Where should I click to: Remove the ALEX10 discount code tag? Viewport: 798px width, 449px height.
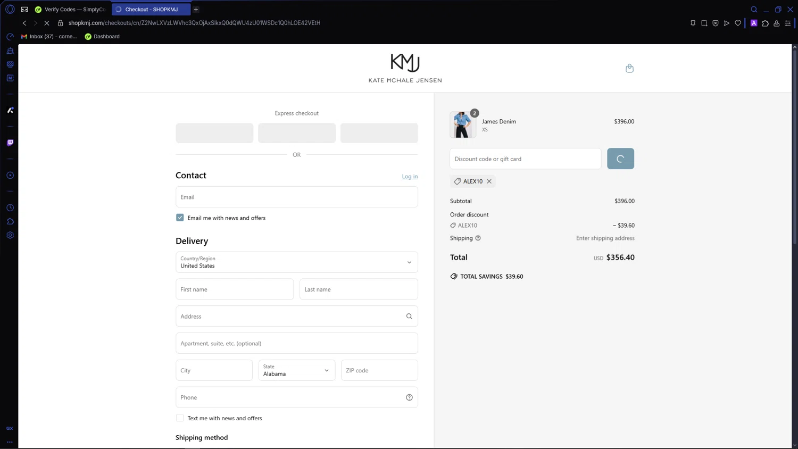click(x=489, y=181)
